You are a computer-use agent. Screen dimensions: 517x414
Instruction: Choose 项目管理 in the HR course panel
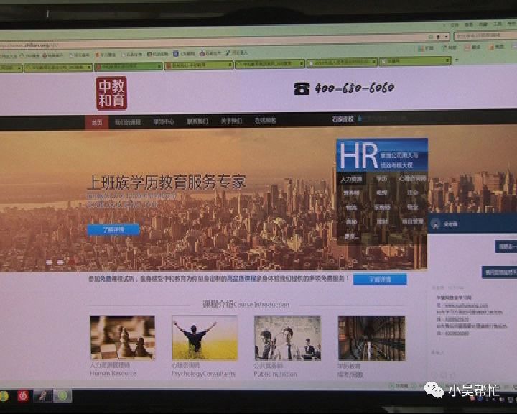412,221
